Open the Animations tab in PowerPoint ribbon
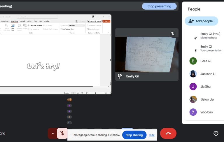This screenshot has width=224, height=142. point(5,21)
